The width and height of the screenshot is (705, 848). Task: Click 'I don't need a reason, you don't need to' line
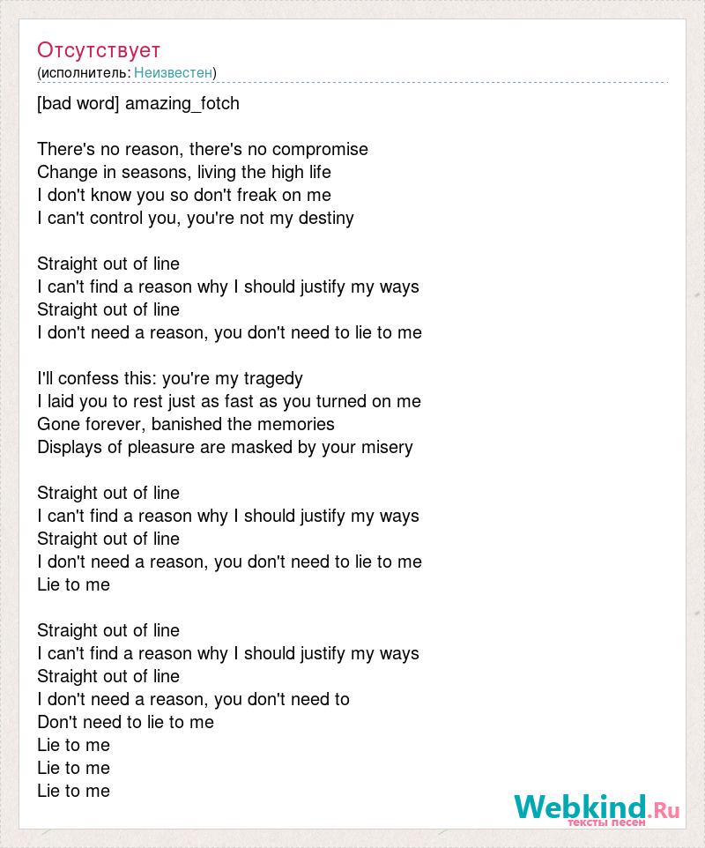point(193,699)
